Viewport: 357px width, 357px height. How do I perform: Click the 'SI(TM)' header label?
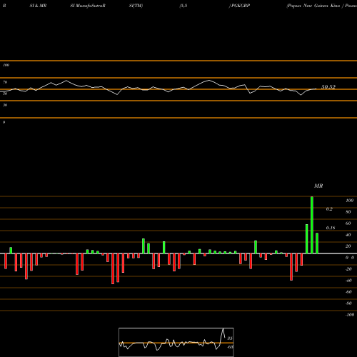136,6
